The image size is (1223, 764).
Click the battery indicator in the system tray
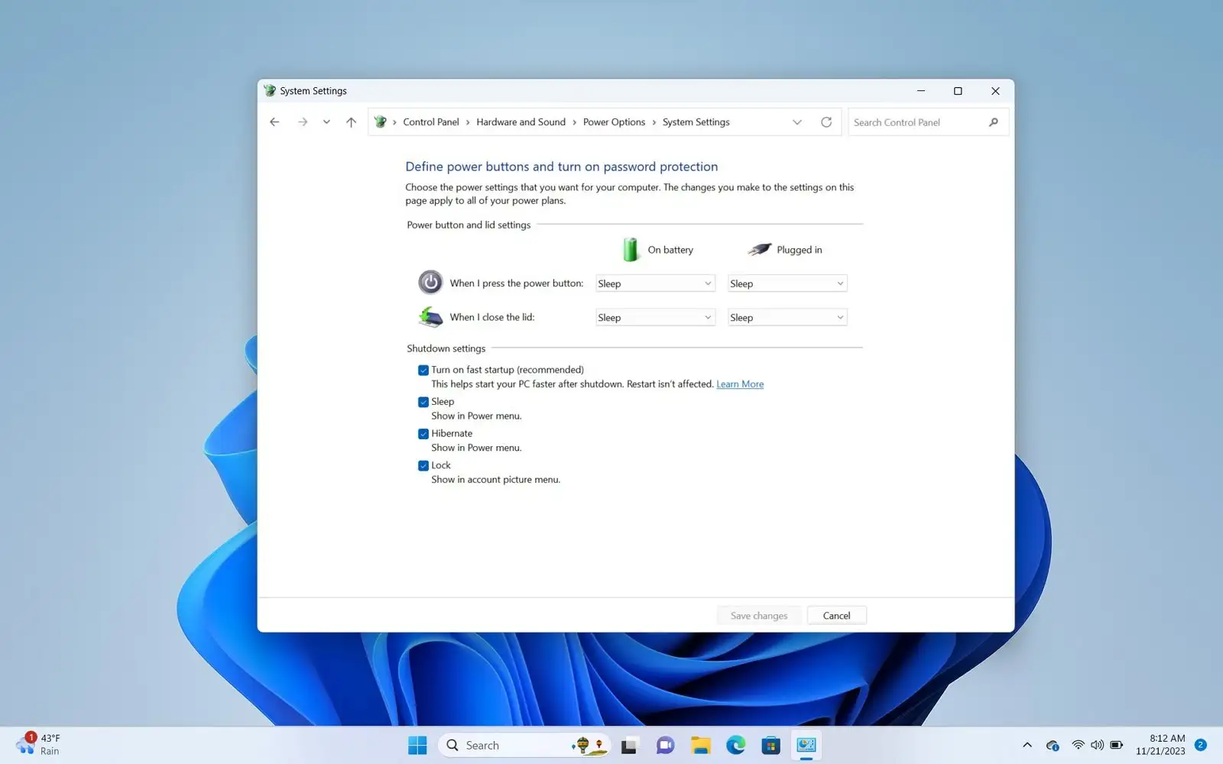pos(1117,744)
